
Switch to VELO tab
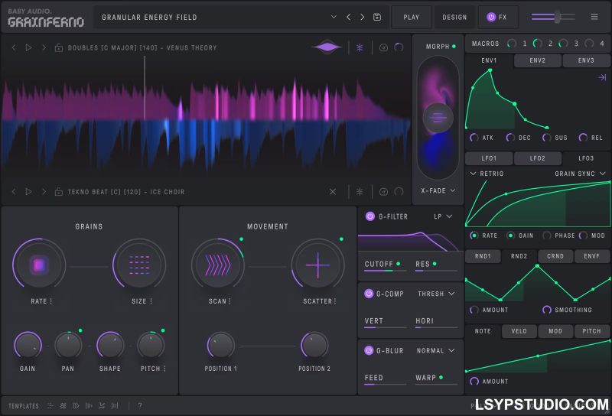click(519, 331)
